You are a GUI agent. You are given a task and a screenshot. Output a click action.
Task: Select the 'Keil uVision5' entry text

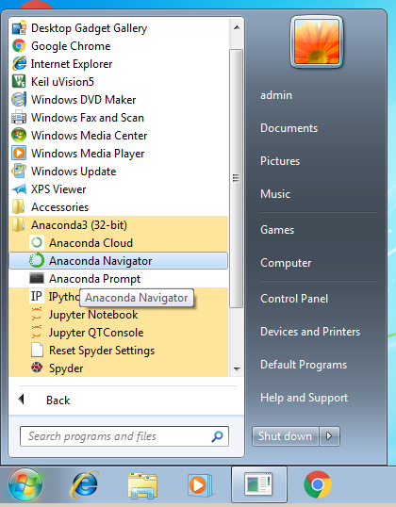click(62, 82)
